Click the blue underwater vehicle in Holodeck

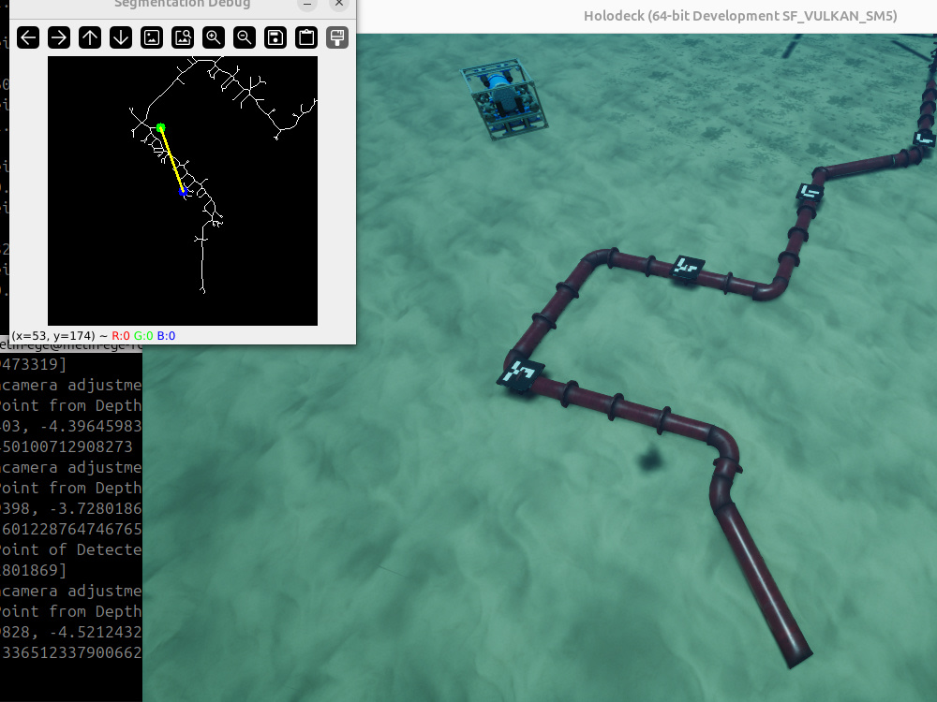tap(504, 98)
